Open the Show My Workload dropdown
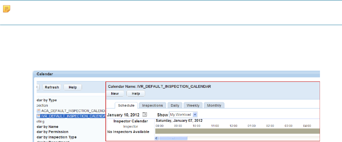 pyautogui.click(x=183, y=115)
